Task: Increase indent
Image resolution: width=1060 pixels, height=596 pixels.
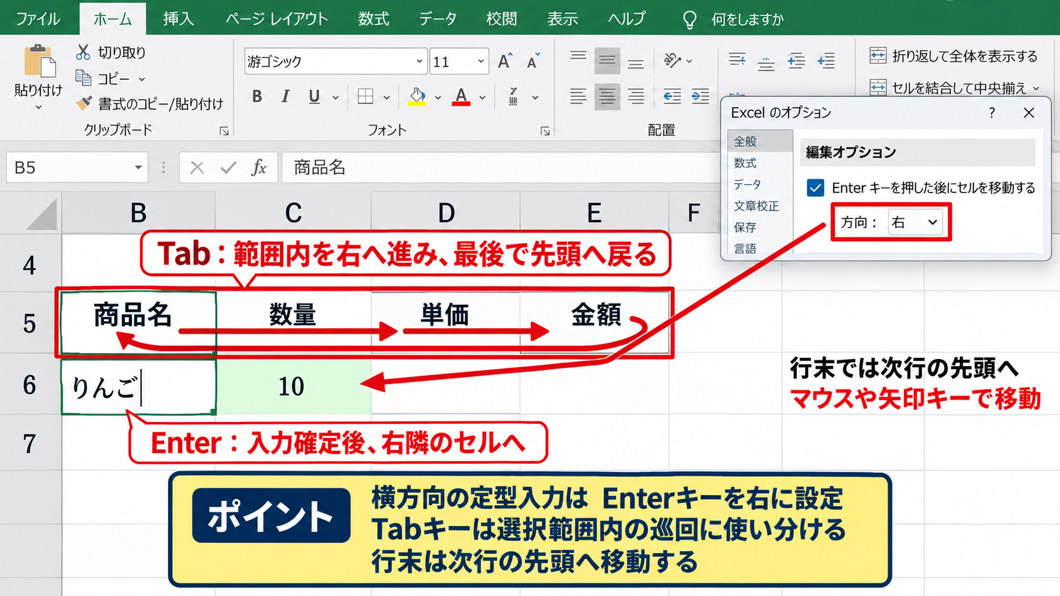Action: point(701,96)
